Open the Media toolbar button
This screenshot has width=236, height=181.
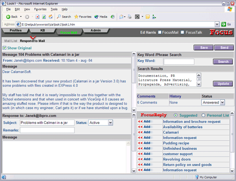(101, 17)
